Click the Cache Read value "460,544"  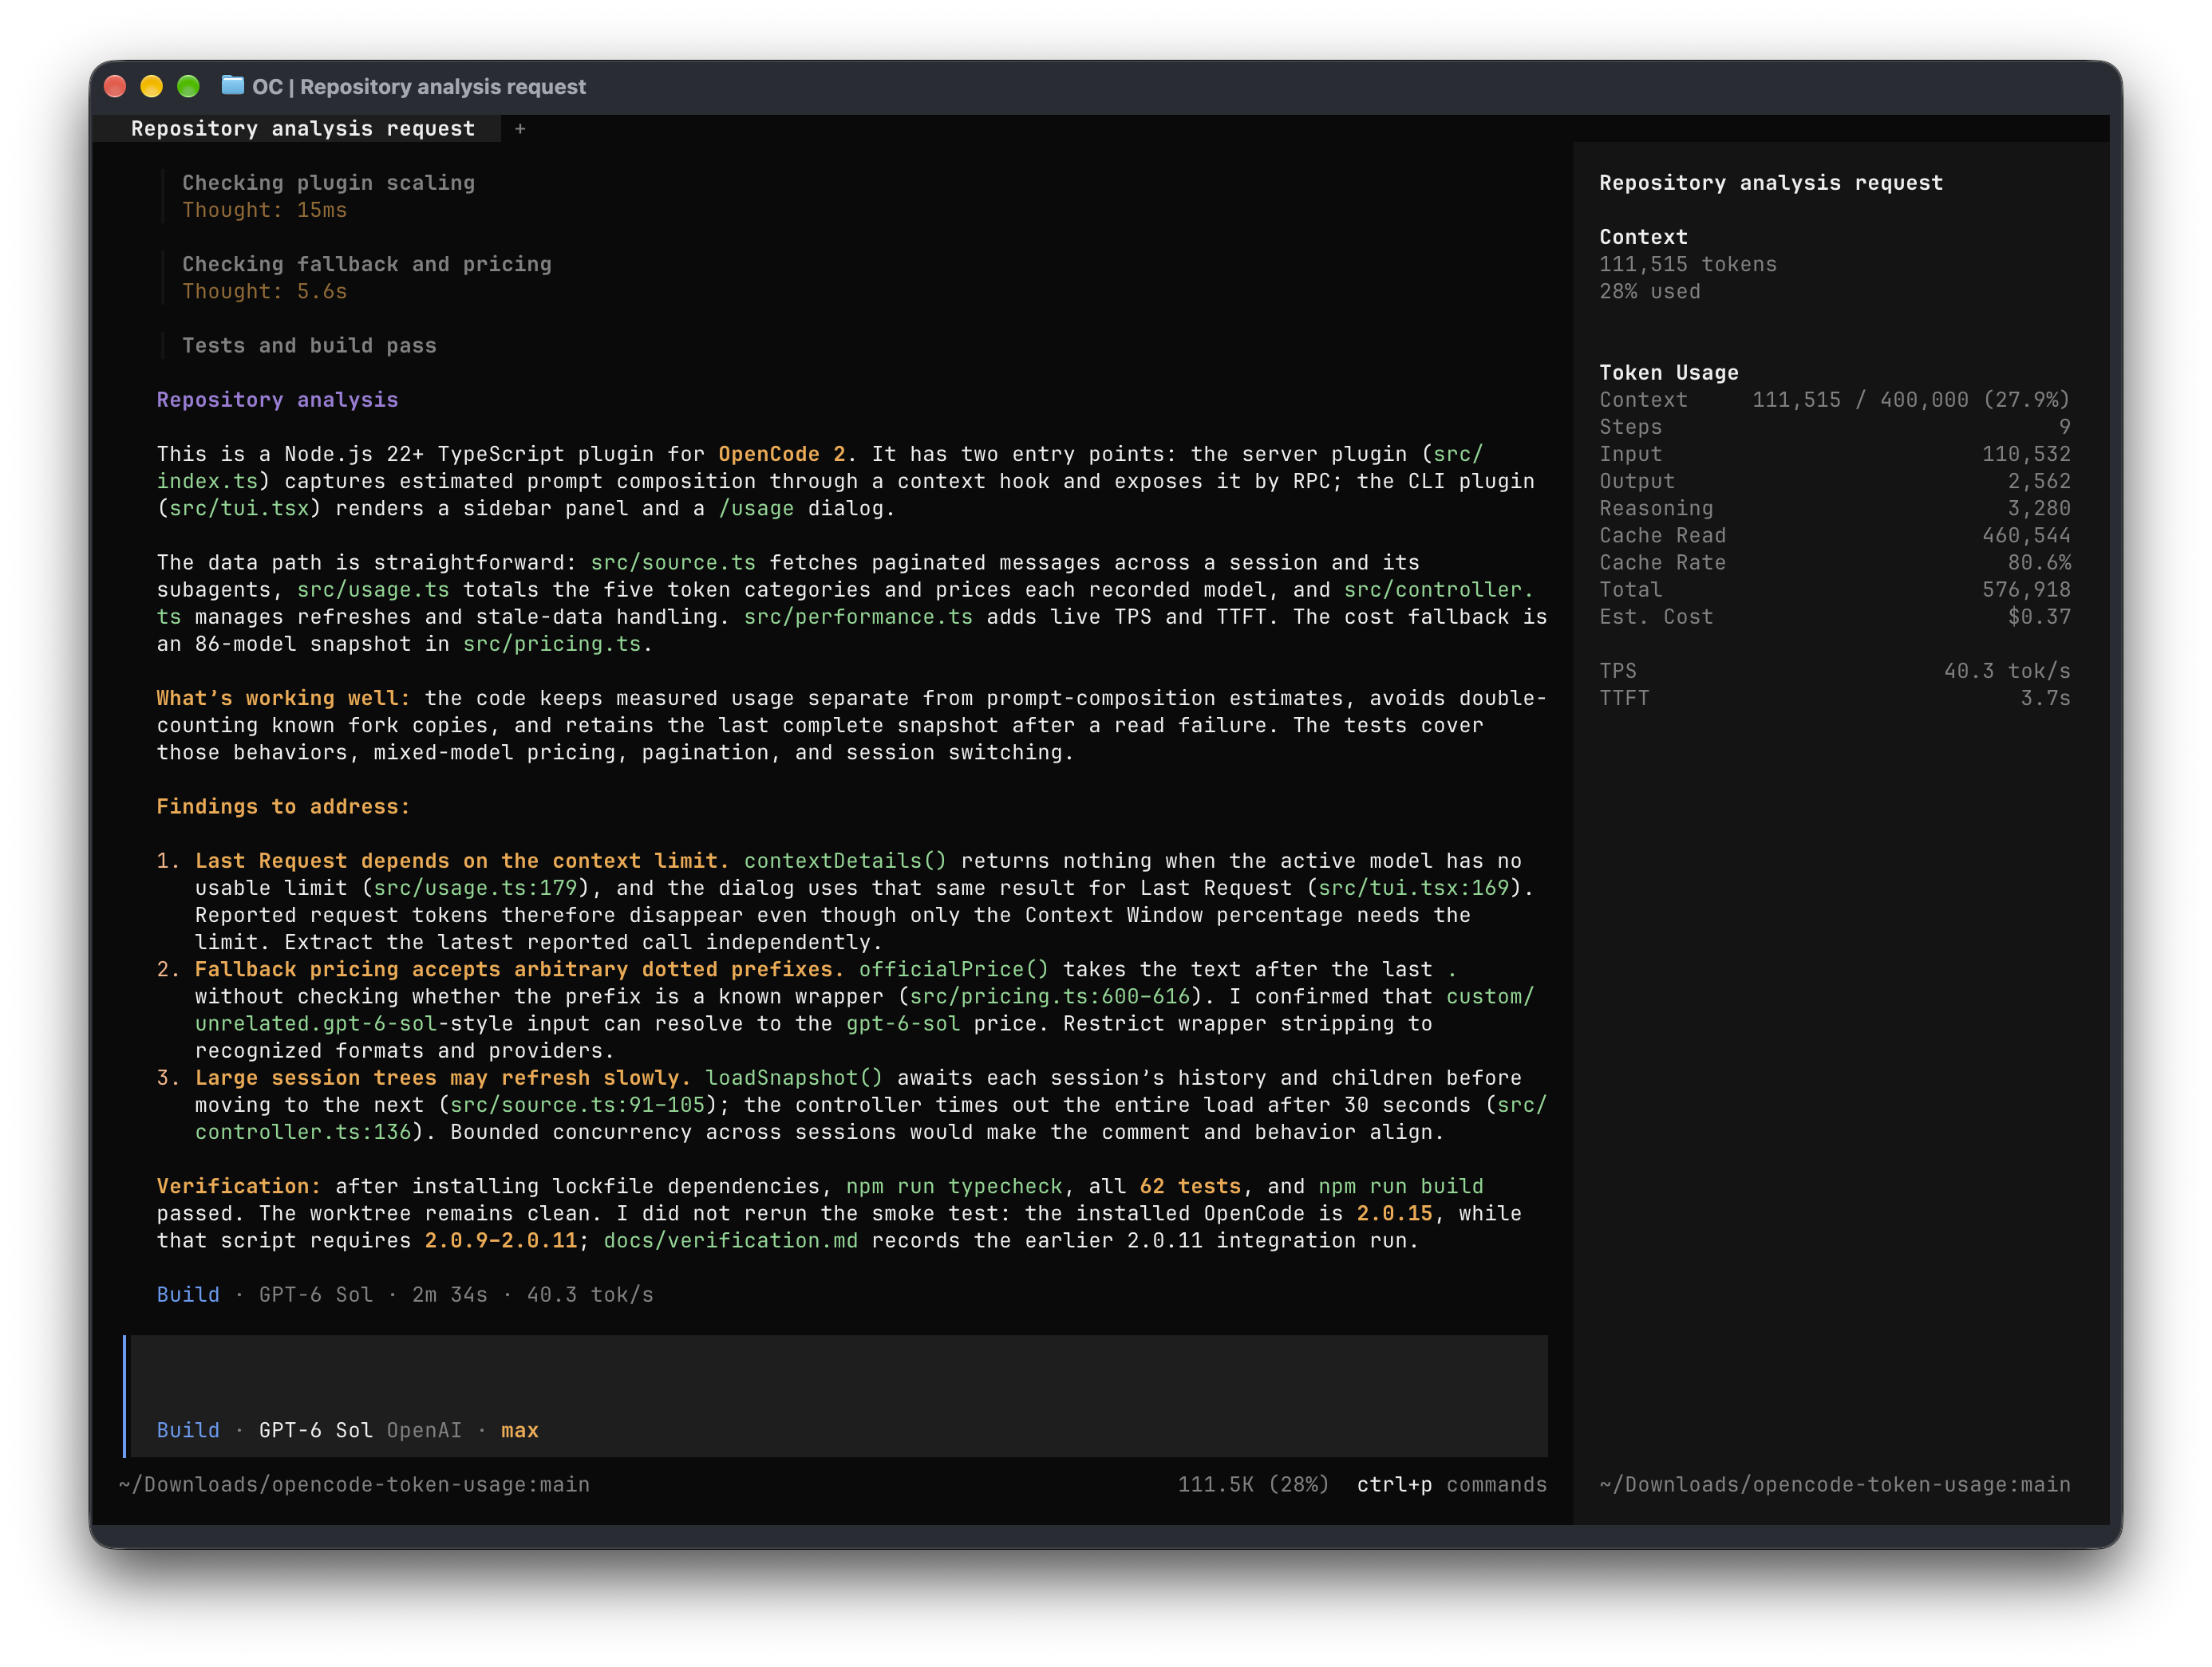[2026, 536]
